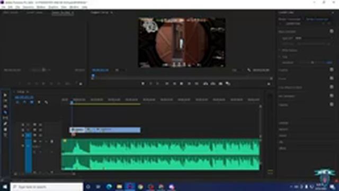Image resolution: width=339 pixels, height=191 pixels.
Task: Open the Graphics menu
Action: (53, 7)
